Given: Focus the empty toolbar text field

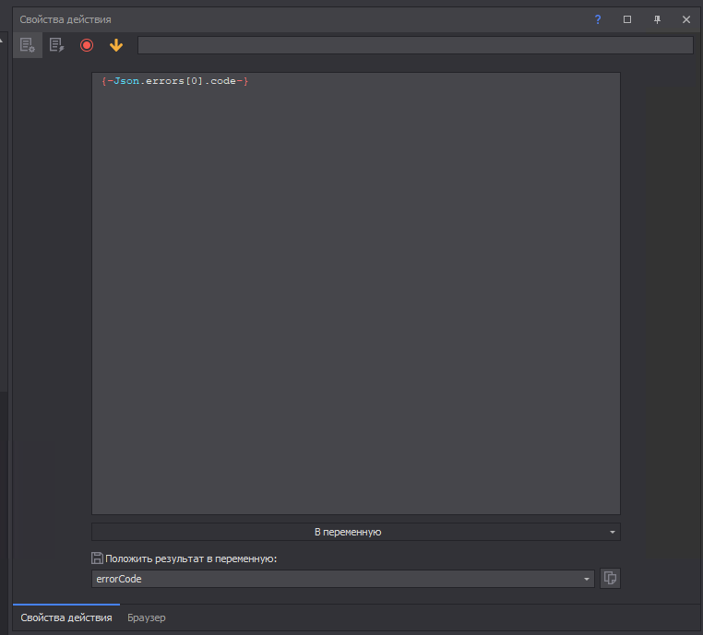Looking at the screenshot, I should (x=415, y=45).
